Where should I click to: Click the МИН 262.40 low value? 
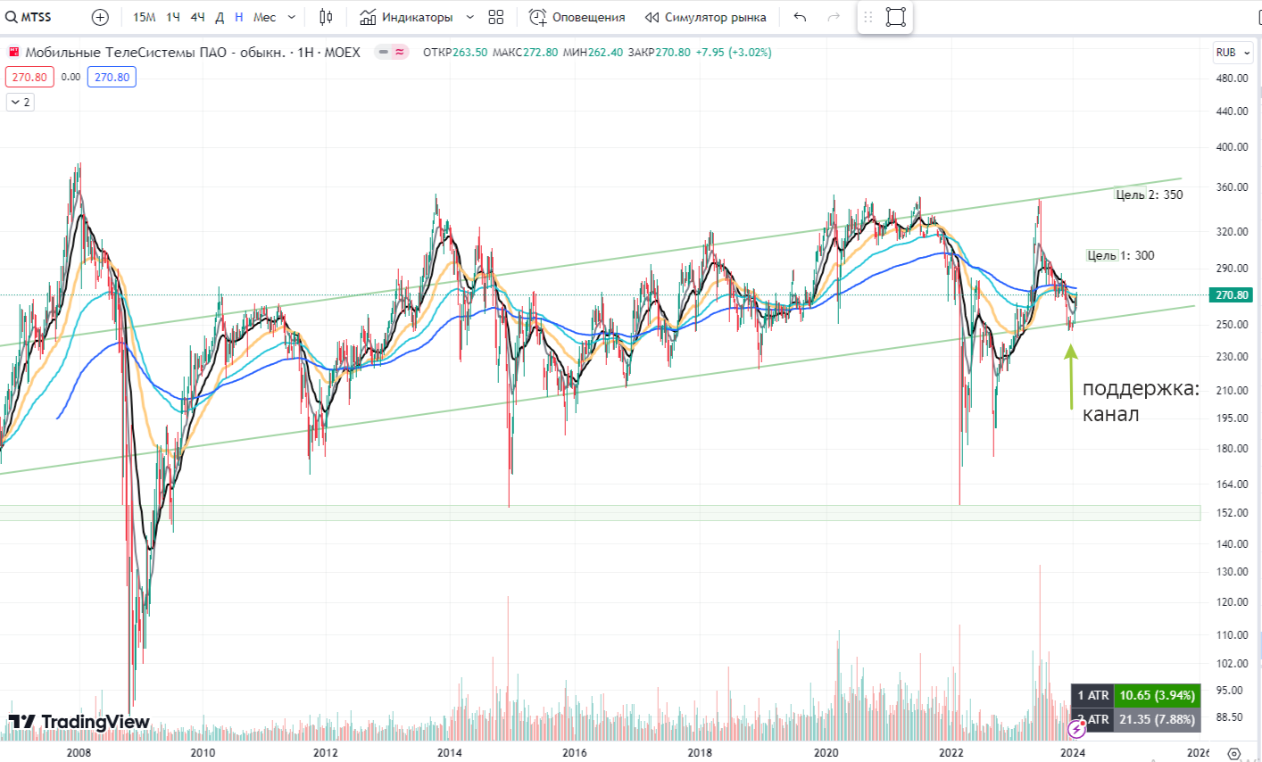pyautogui.click(x=593, y=53)
